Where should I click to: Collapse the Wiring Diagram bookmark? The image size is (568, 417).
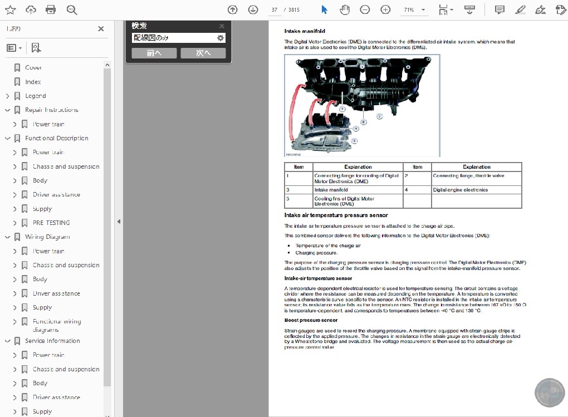click(7, 237)
